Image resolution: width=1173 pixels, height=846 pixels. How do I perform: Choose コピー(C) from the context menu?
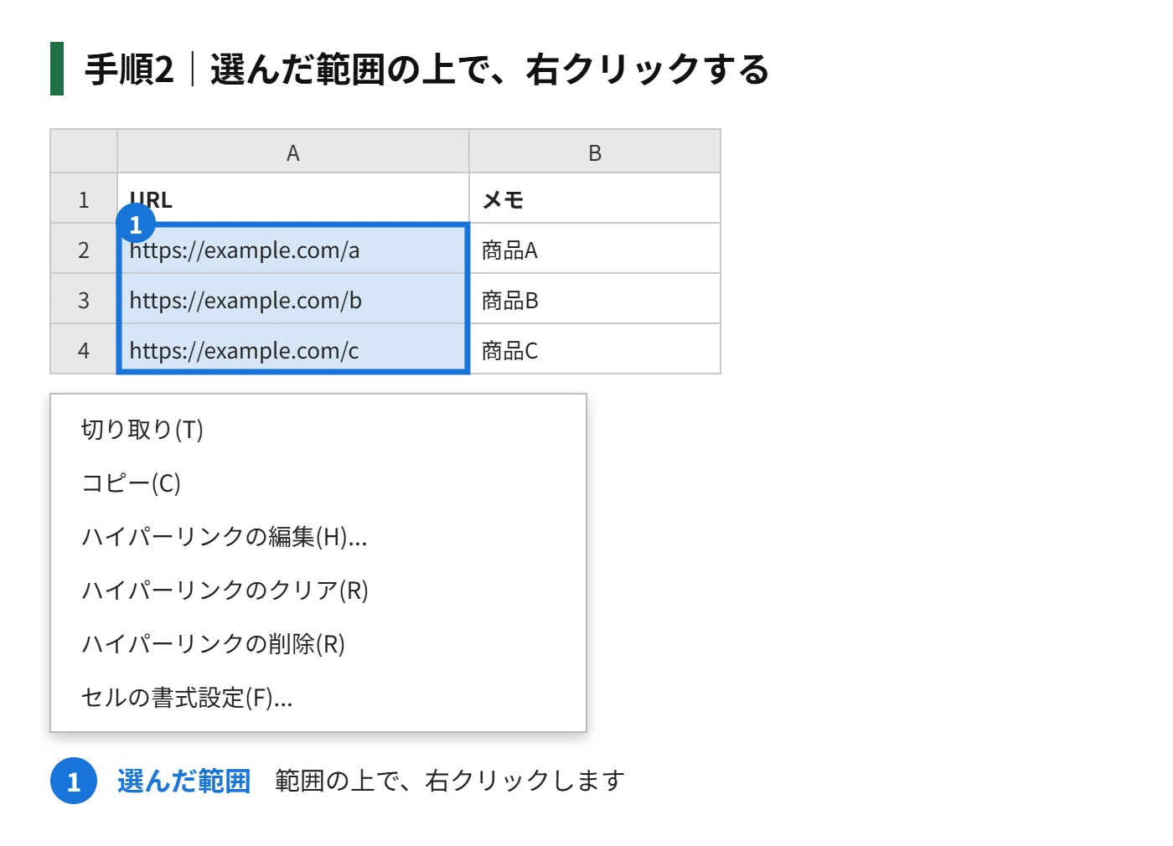(x=318, y=483)
